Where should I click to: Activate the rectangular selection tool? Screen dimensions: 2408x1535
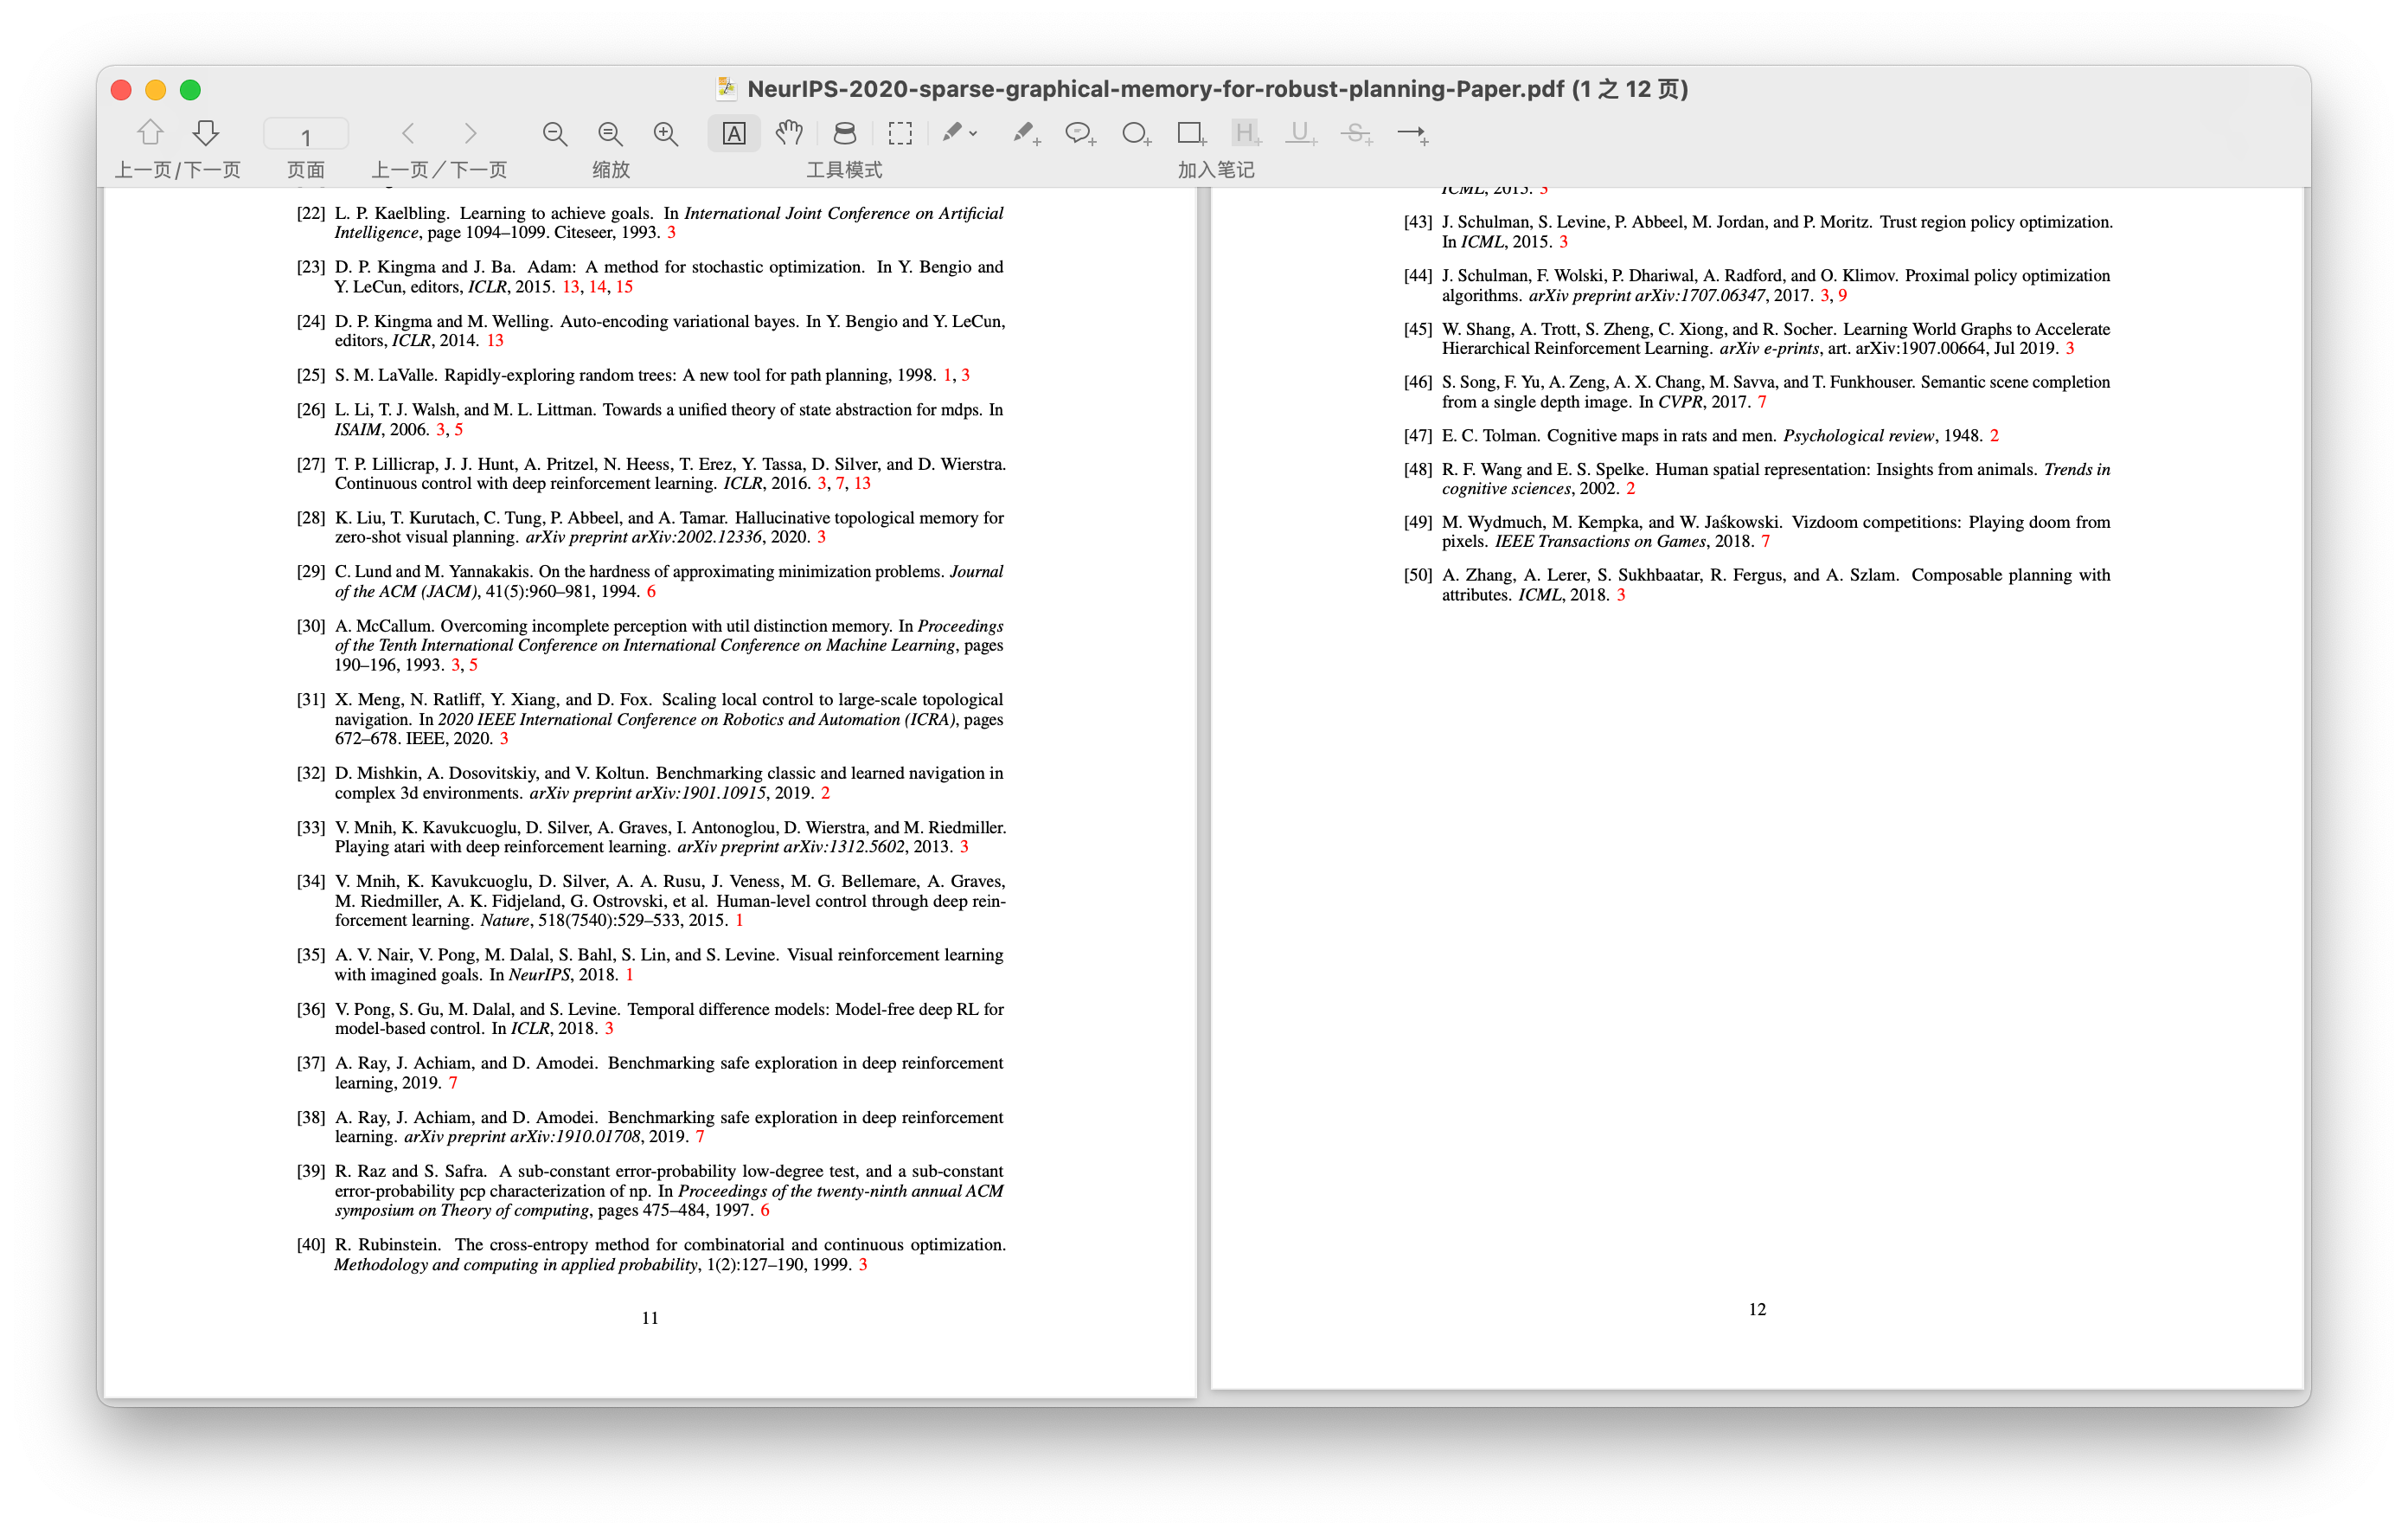(x=900, y=133)
